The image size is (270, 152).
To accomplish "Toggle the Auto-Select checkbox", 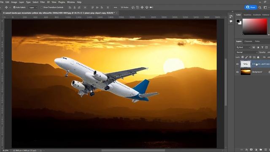I will (14, 8).
